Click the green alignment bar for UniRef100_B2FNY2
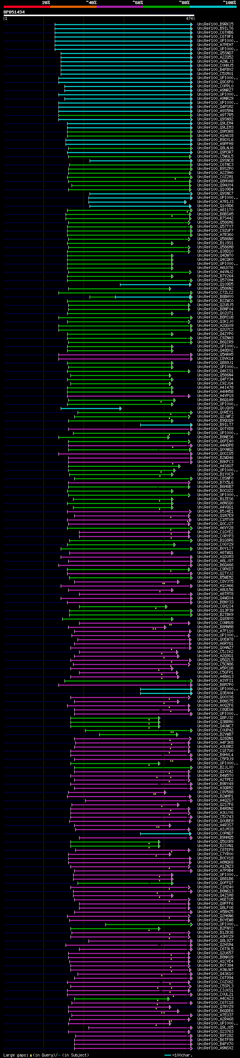 (115, 929)
